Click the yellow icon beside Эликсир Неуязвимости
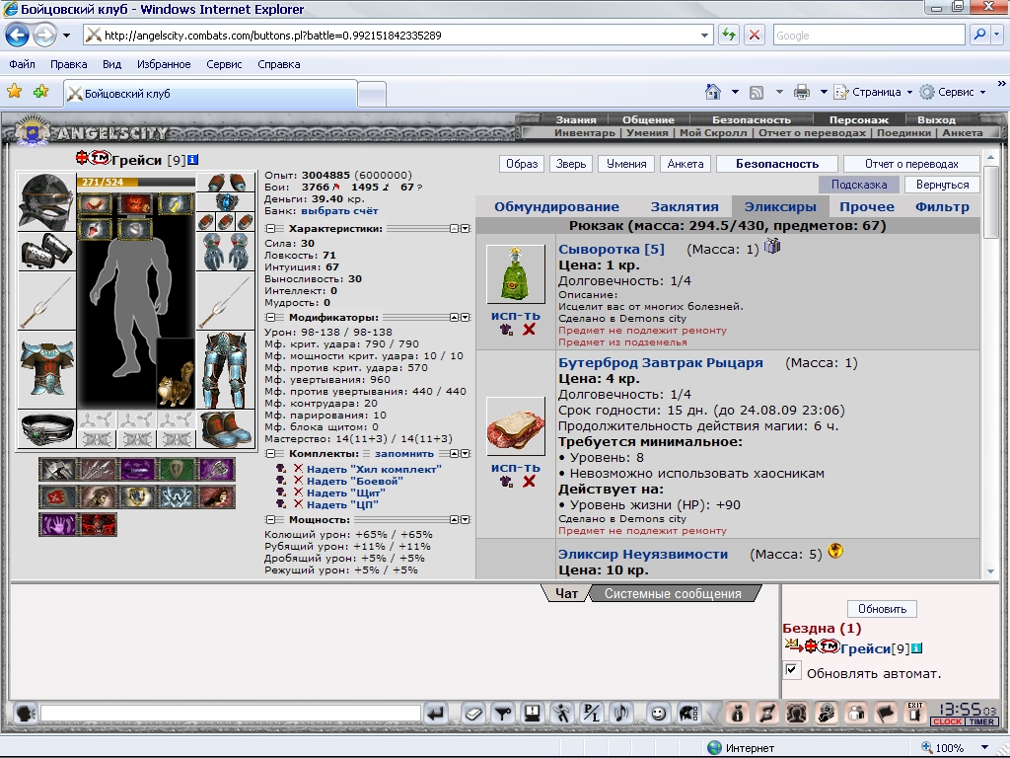1010x758 pixels. point(835,551)
